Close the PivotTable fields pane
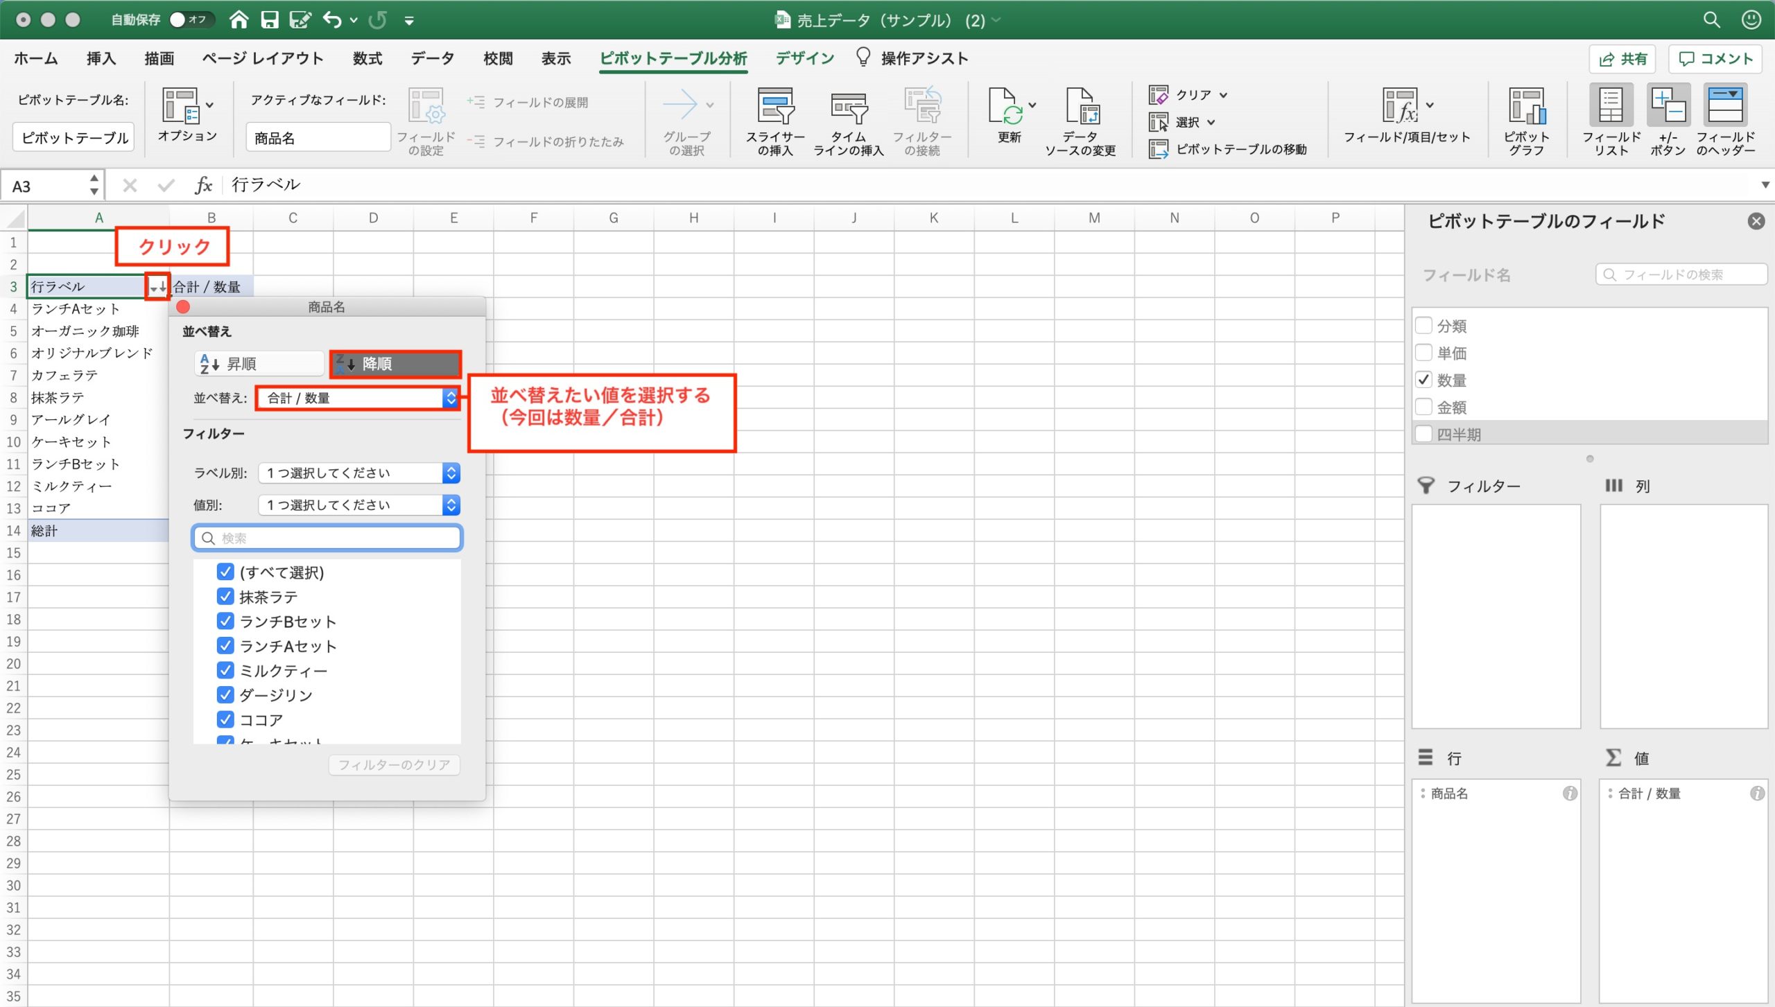1775x1007 pixels. point(1756,221)
